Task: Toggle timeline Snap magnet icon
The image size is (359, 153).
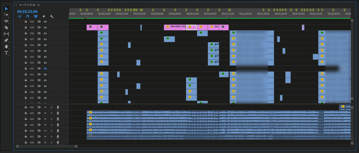Action: click(27, 17)
